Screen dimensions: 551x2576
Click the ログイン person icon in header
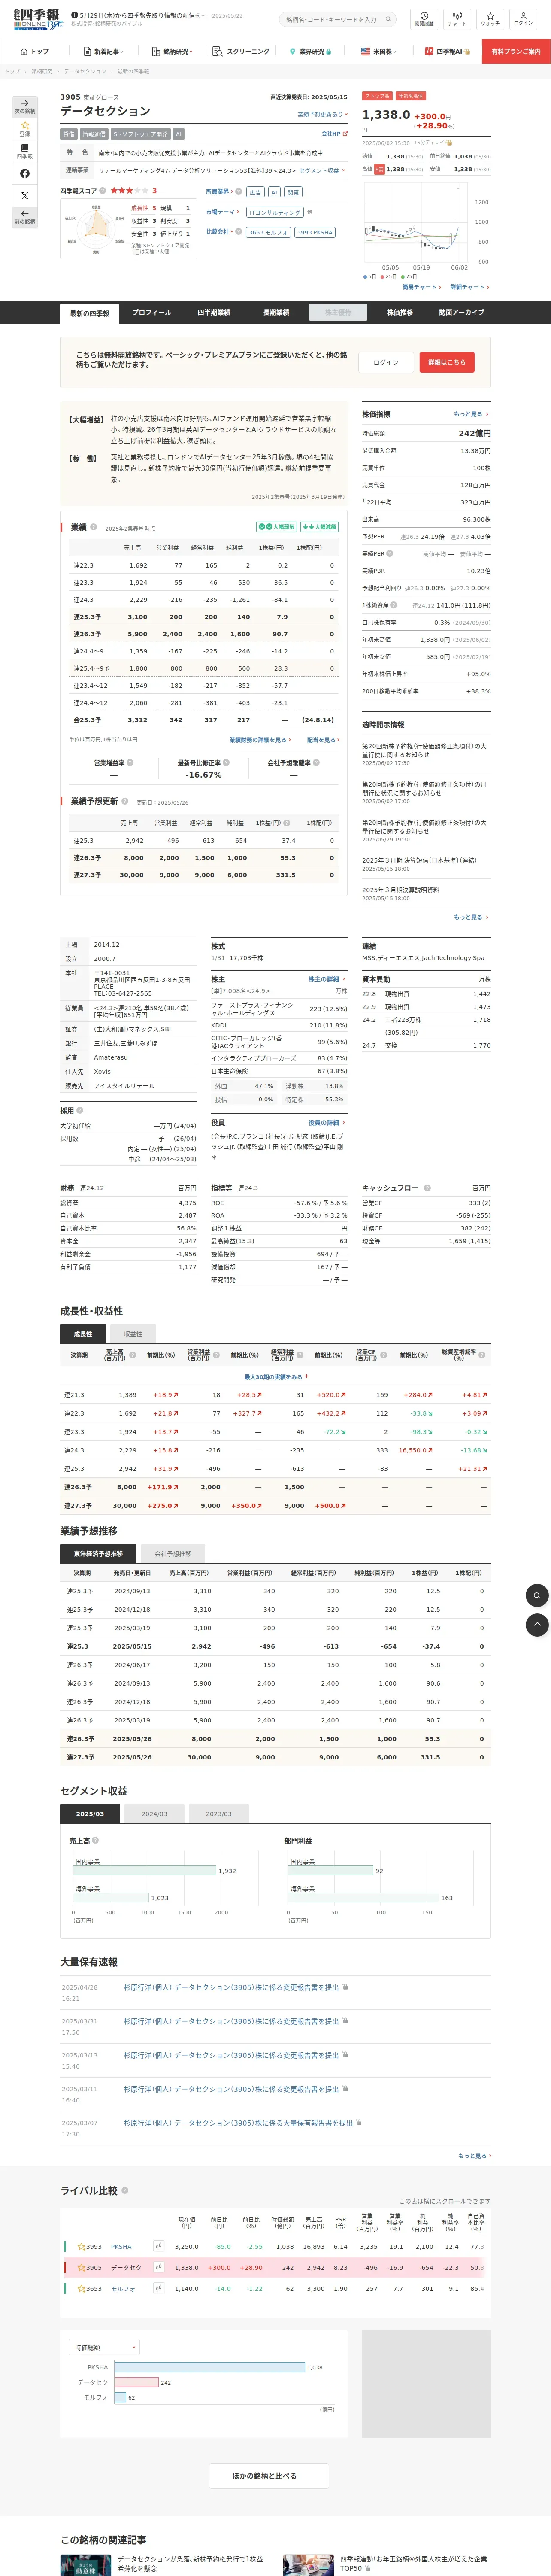point(523,19)
